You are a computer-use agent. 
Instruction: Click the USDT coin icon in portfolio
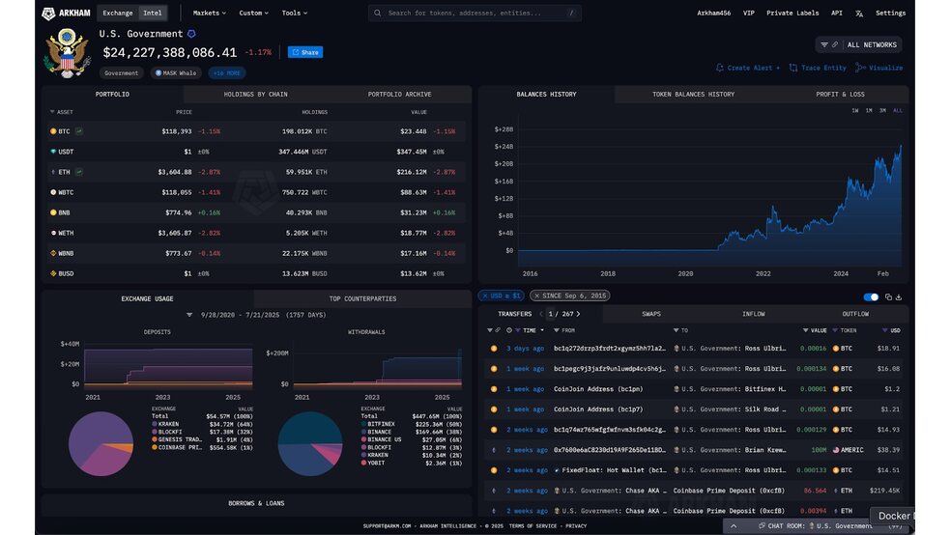click(x=53, y=152)
